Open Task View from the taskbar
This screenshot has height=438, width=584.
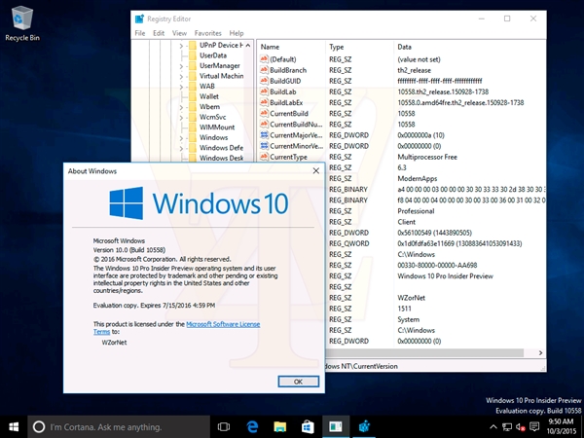click(223, 426)
